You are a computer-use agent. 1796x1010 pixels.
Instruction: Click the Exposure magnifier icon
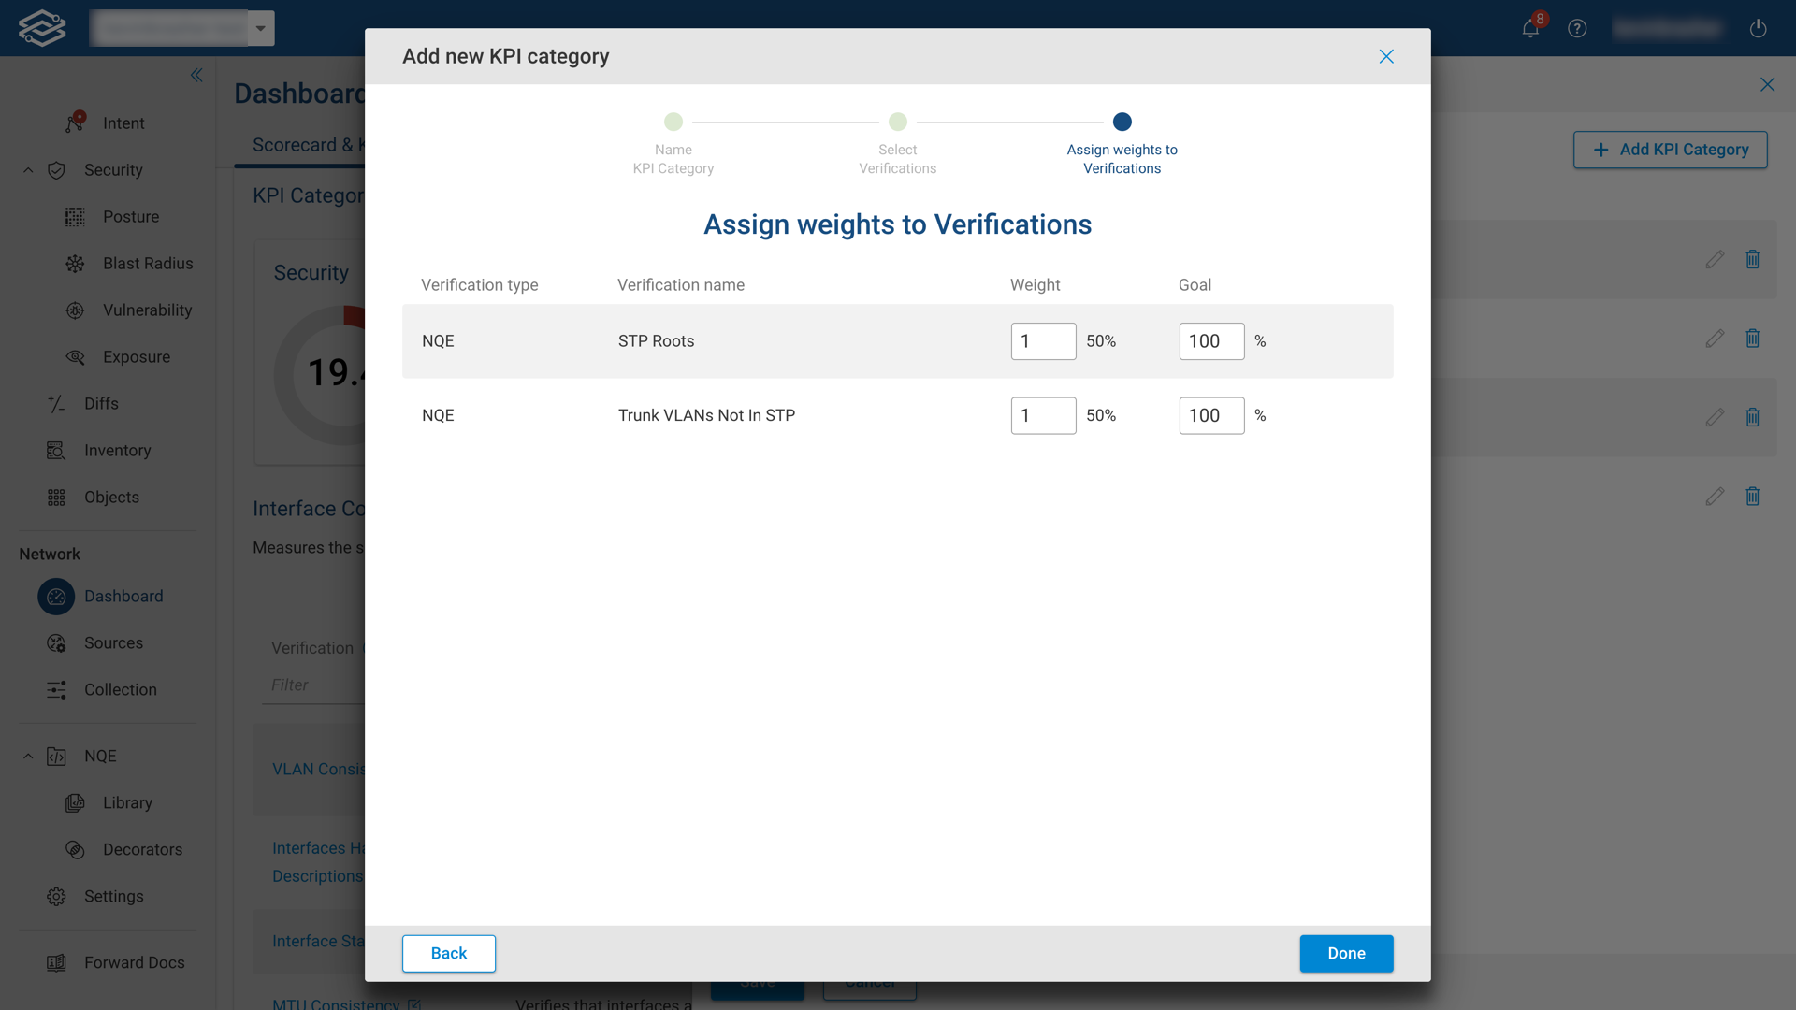click(x=75, y=356)
